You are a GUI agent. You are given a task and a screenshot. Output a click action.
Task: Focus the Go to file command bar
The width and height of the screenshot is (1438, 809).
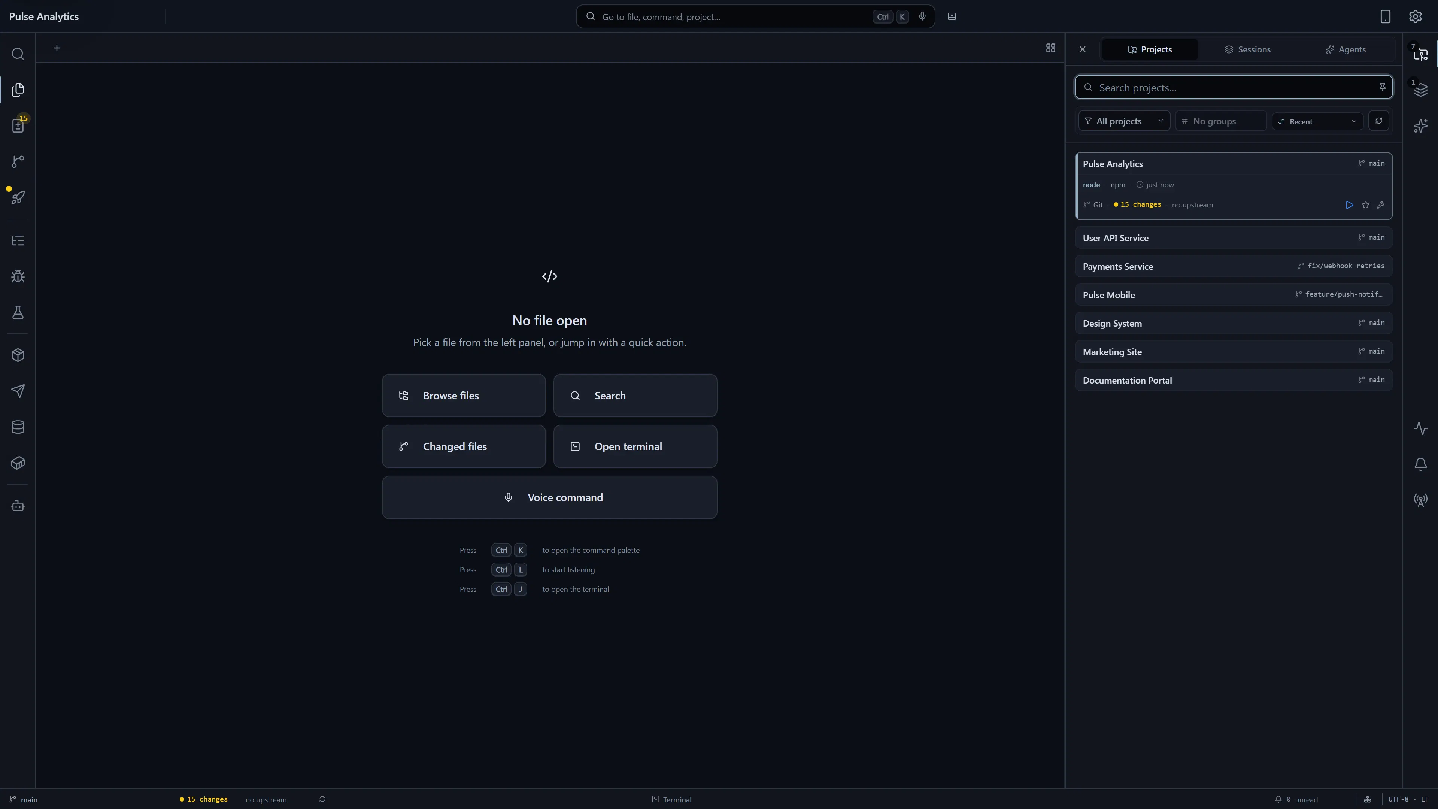point(755,17)
